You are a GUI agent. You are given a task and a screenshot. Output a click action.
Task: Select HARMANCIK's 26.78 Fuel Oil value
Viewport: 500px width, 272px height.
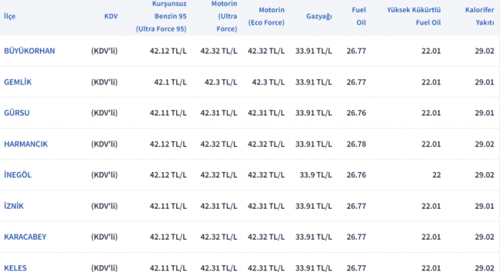click(357, 144)
